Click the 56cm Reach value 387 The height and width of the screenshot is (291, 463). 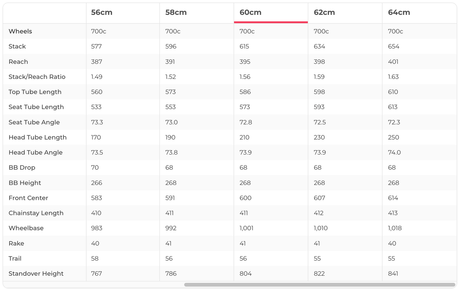(97, 62)
